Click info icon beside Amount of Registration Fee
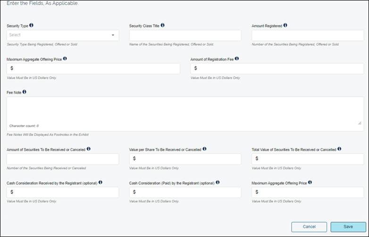The height and width of the screenshot is (237, 369). (x=237, y=59)
